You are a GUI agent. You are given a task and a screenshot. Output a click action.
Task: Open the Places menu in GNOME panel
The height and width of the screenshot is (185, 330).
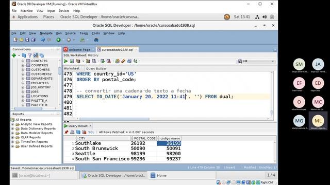[x=48, y=17]
